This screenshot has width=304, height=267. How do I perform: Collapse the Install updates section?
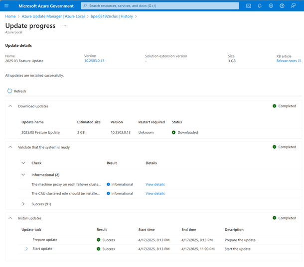coord(10,218)
